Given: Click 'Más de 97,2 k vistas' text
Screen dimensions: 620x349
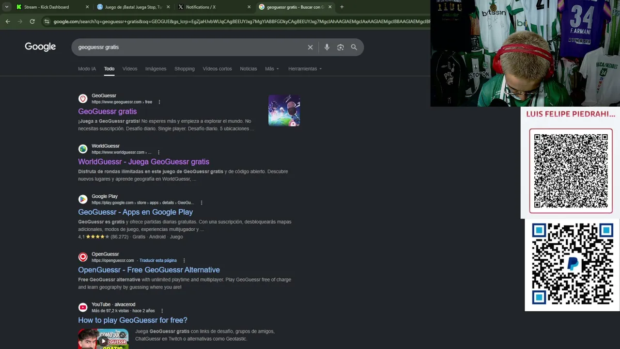Looking at the screenshot, I should click(x=110, y=311).
